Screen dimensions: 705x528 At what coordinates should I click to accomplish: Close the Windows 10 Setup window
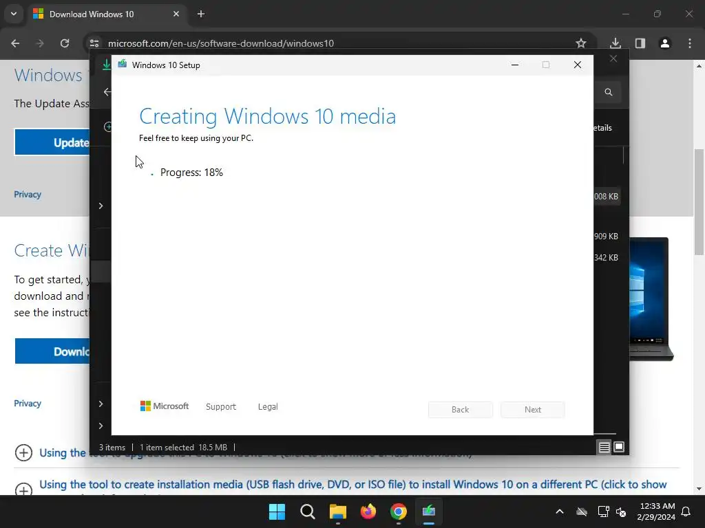pyautogui.click(x=578, y=65)
